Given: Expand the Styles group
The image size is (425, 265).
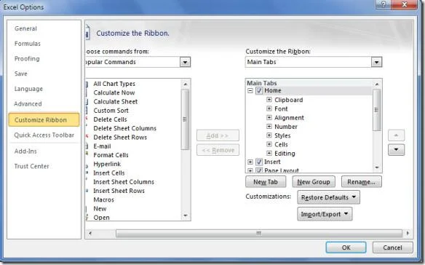Looking at the screenshot, I should tap(269, 135).
